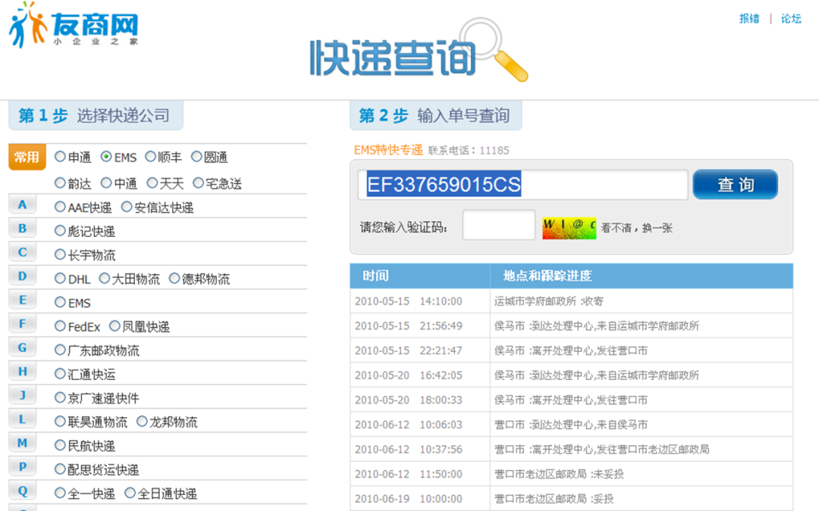Click the magnifying glass graphic
Screen dimensions: 819x511
tap(495, 50)
